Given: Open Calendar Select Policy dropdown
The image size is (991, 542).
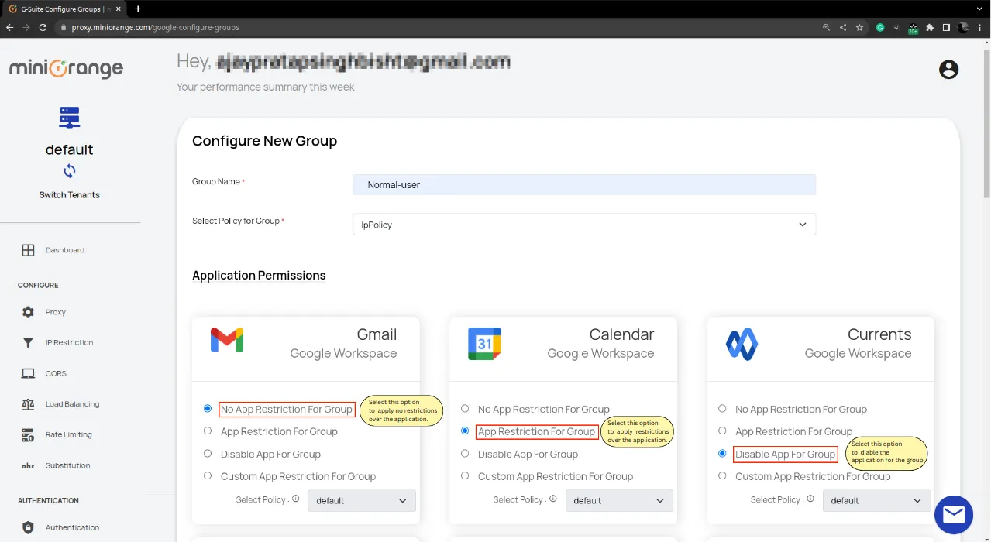Looking at the screenshot, I should 619,500.
